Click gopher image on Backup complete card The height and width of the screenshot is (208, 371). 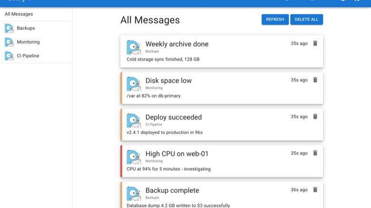(134, 194)
